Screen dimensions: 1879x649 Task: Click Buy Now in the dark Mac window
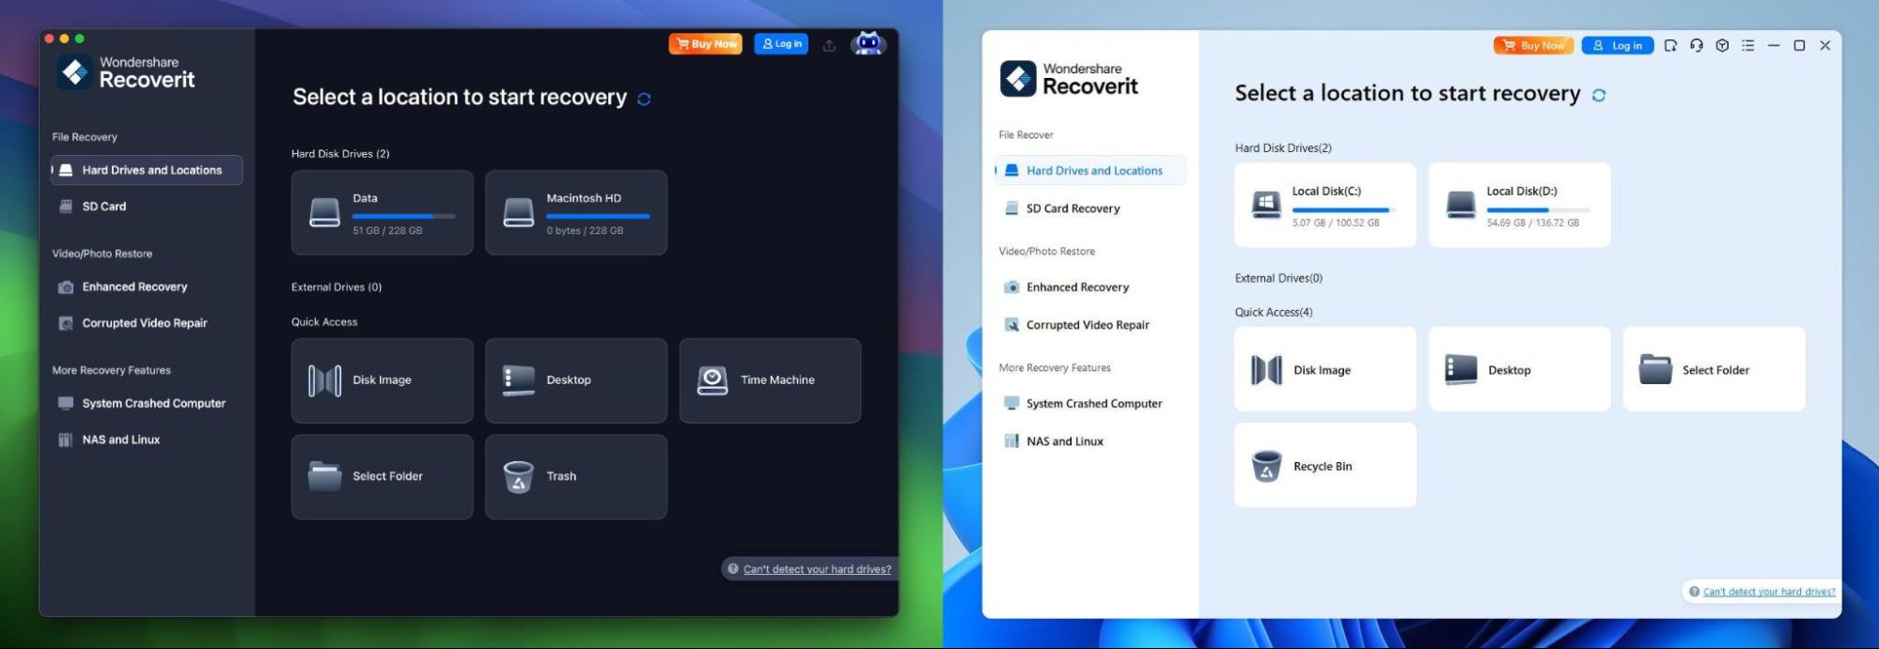[705, 44]
